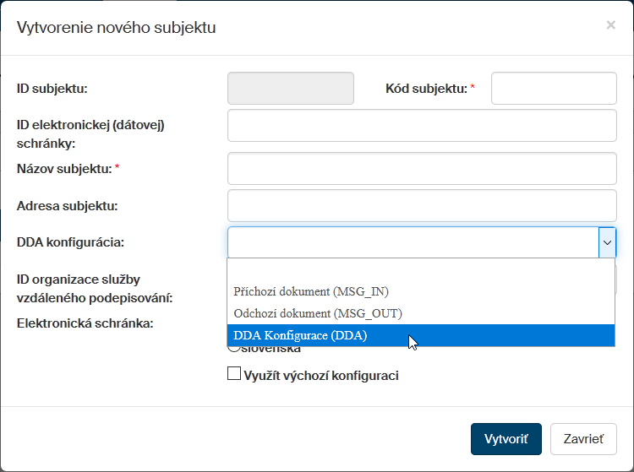Screen dimensions: 634x472
Task: Click the dropdown arrow of DDA konfigurácia
Action: pos(607,242)
